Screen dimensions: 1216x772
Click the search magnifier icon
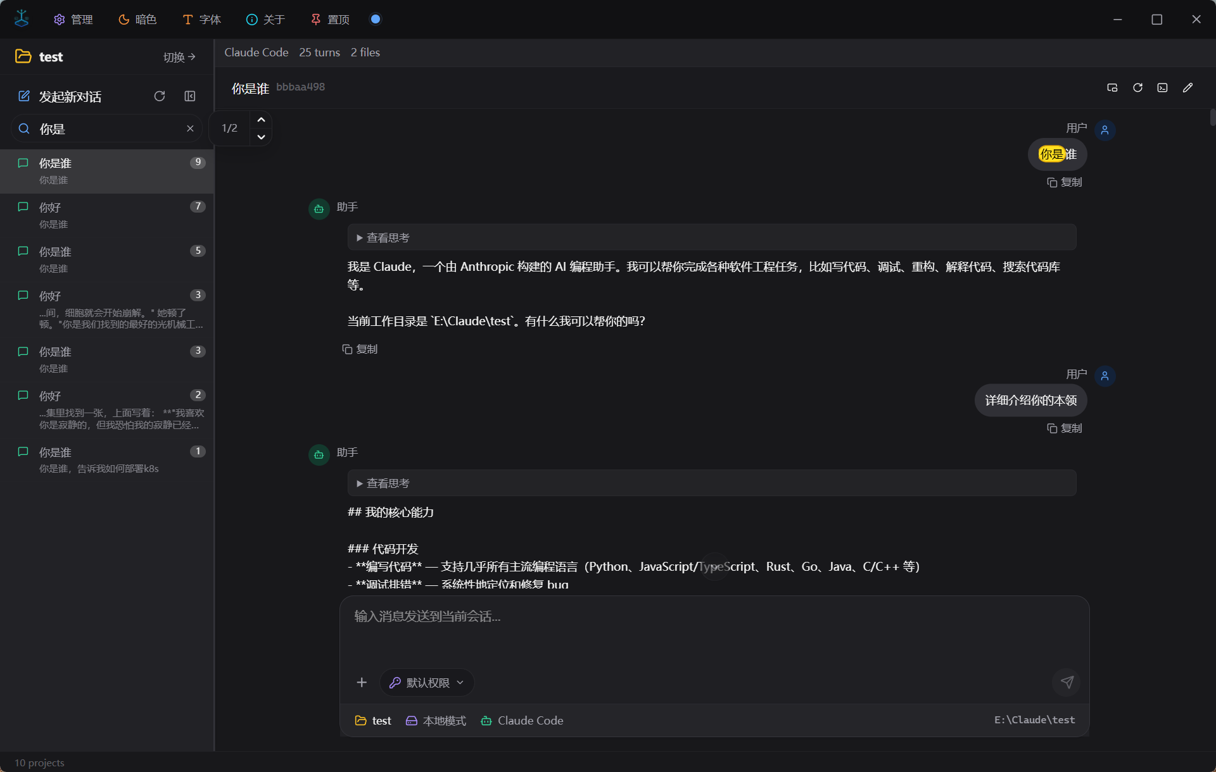[24, 129]
